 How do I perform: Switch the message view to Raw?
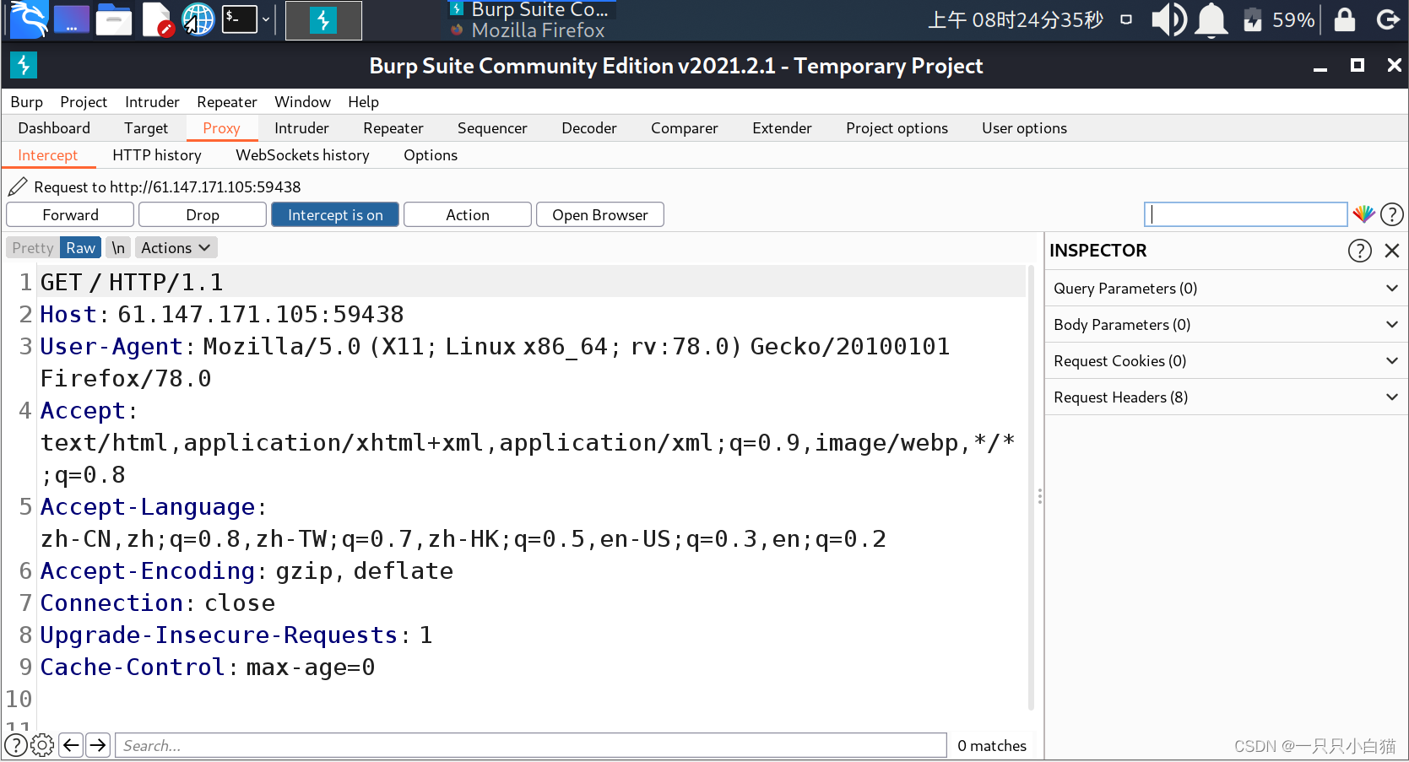(x=81, y=248)
